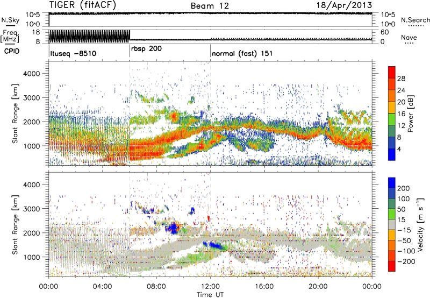The image size is (430, 298).
Task: Click the power scale value '16'
Action: 401,114
